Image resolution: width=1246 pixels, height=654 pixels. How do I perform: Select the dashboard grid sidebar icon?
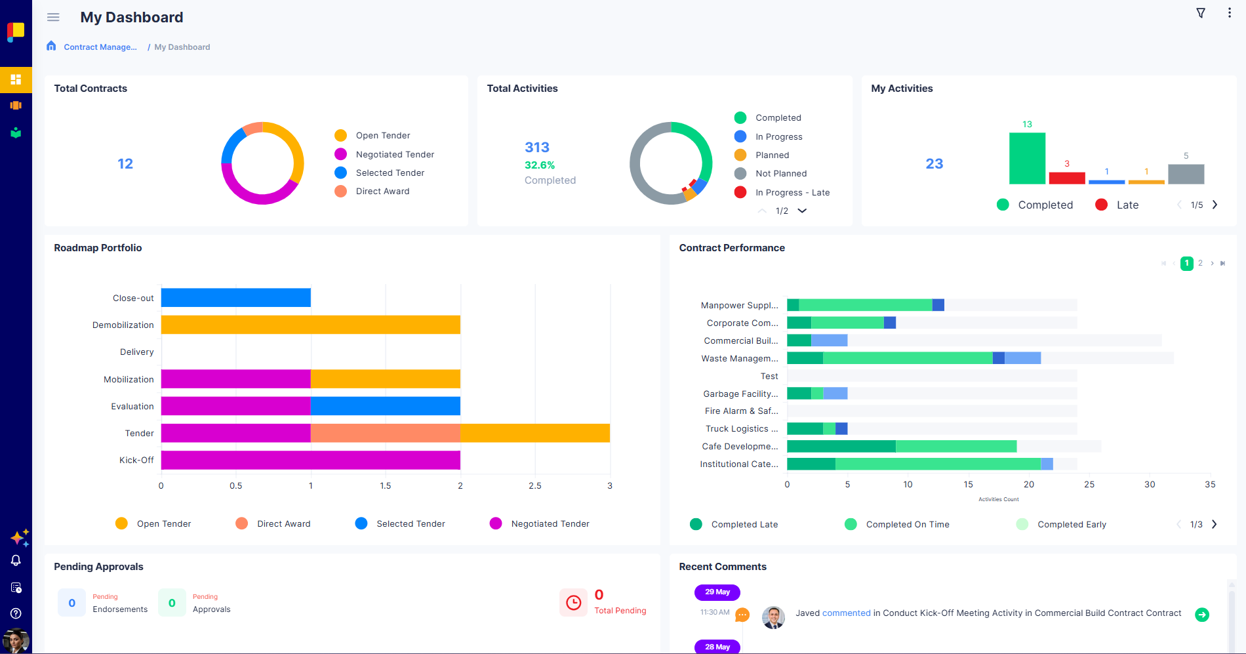[x=16, y=79]
